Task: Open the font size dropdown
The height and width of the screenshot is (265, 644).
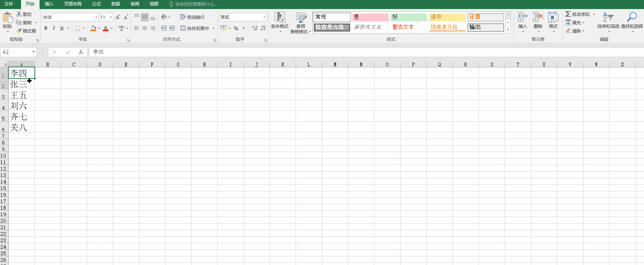Action: point(111,17)
